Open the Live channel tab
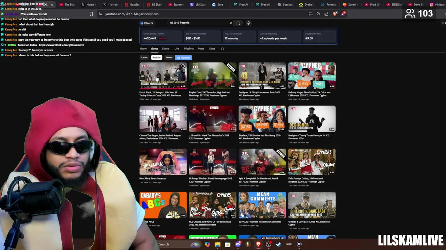Image resolution: width=446 pixels, height=250 pixels. coord(177,49)
